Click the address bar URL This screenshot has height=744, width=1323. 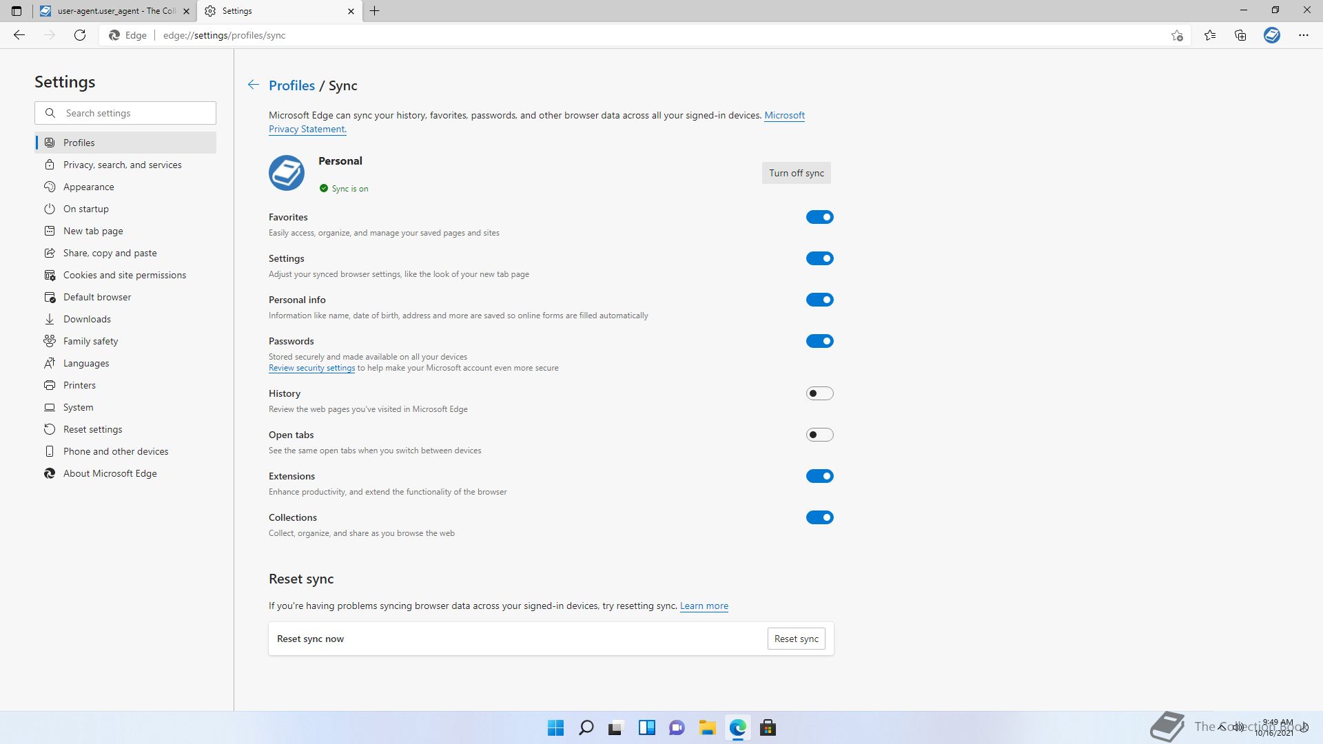pyautogui.click(x=224, y=35)
